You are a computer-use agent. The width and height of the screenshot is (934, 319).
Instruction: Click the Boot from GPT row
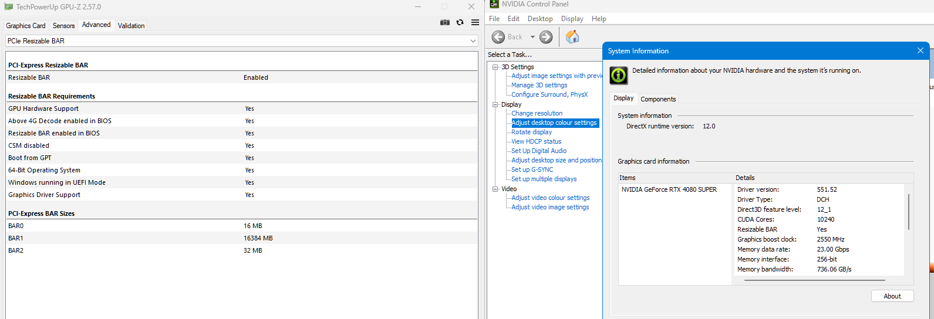tap(241, 158)
